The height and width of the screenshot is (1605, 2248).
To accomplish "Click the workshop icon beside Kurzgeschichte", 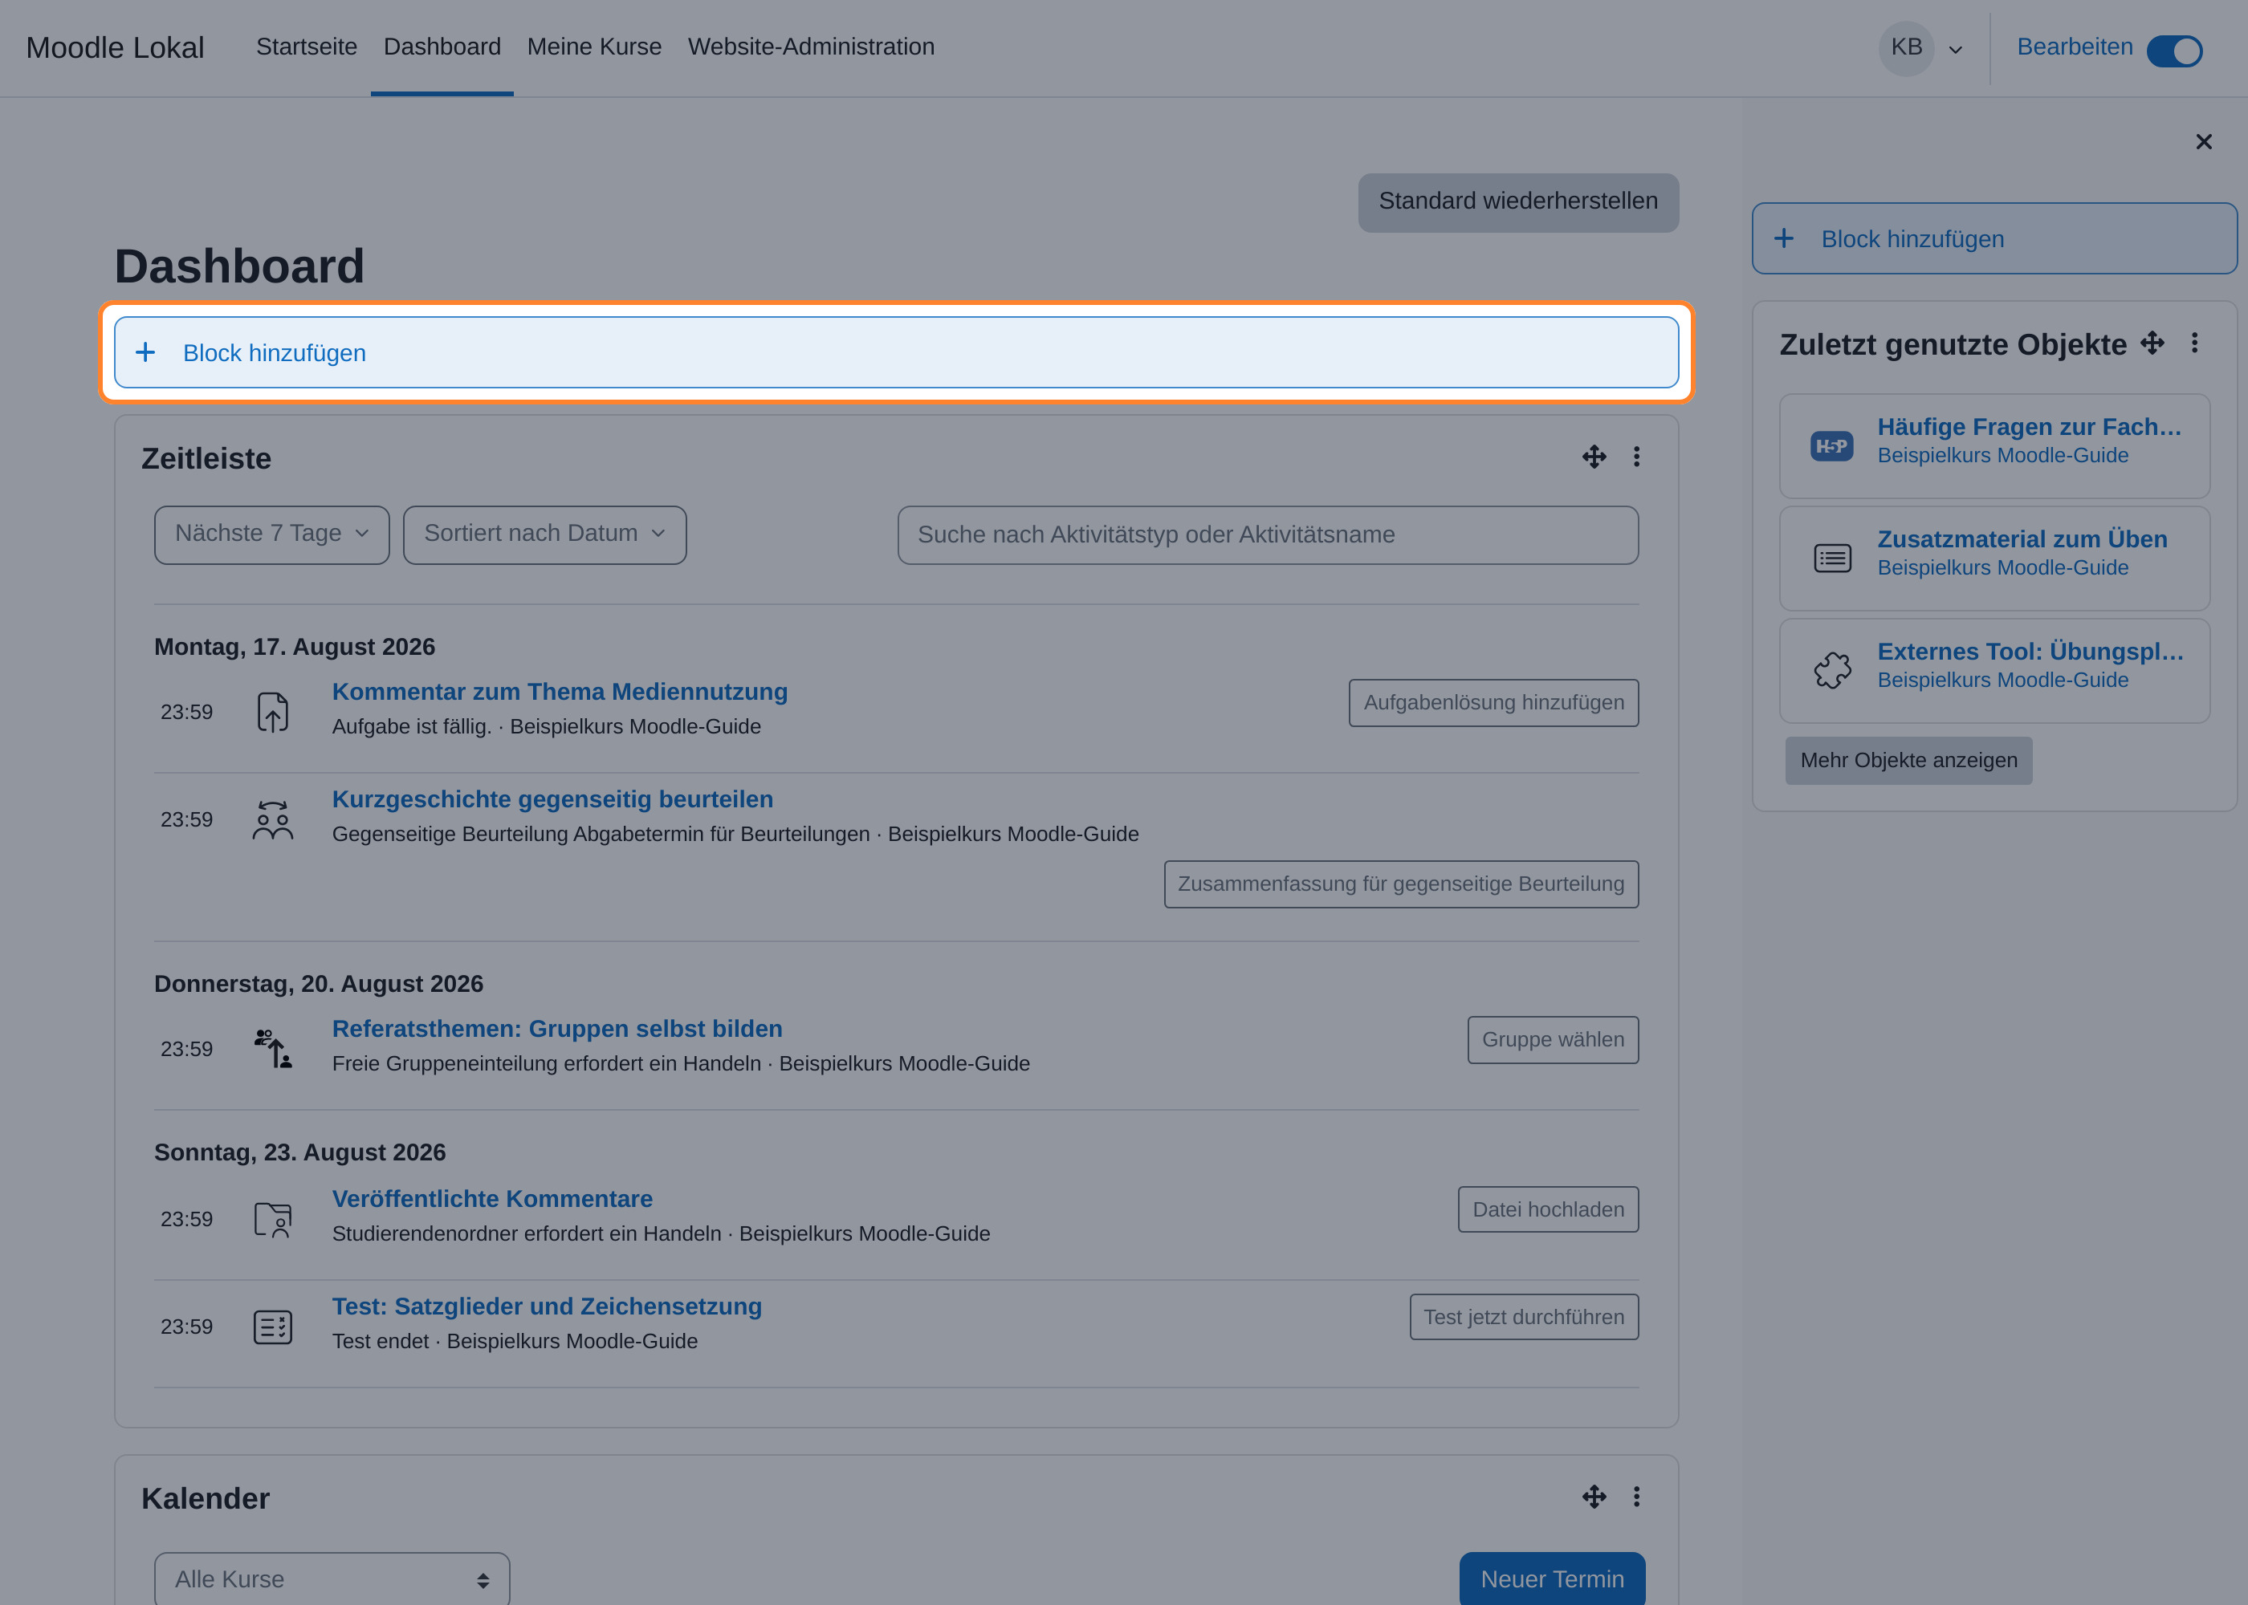I will (x=273, y=819).
